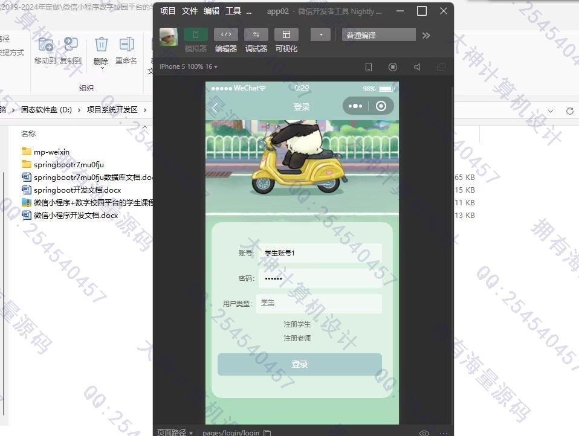The width and height of the screenshot is (579, 436).
Task: Click 移动到 in Explorer ribbon
Action: (x=45, y=51)
